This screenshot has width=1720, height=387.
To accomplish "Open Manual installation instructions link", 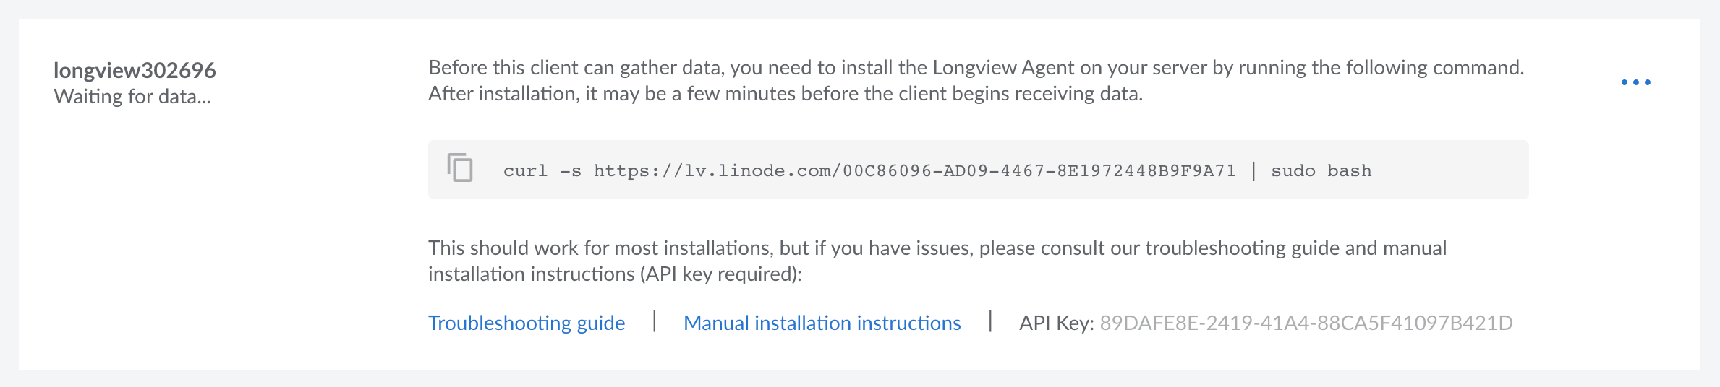I will coord(822,323).
